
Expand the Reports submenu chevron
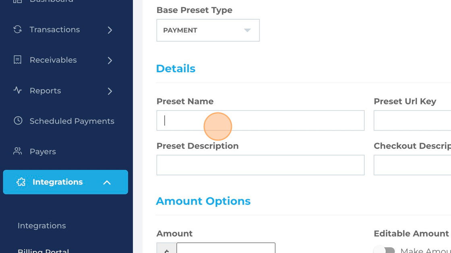[110, 91]
